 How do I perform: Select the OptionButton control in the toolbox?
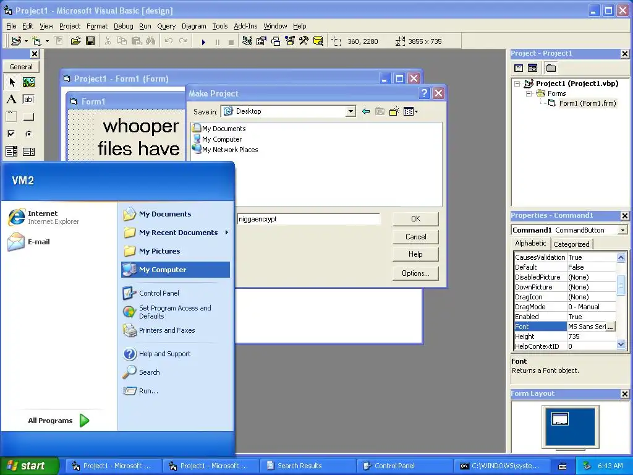28,134
